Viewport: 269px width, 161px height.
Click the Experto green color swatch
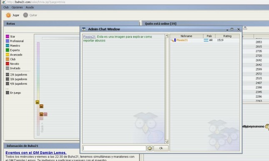click(8, 50)
